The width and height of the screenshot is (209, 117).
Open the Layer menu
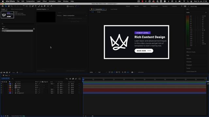(x=39, y=1)
